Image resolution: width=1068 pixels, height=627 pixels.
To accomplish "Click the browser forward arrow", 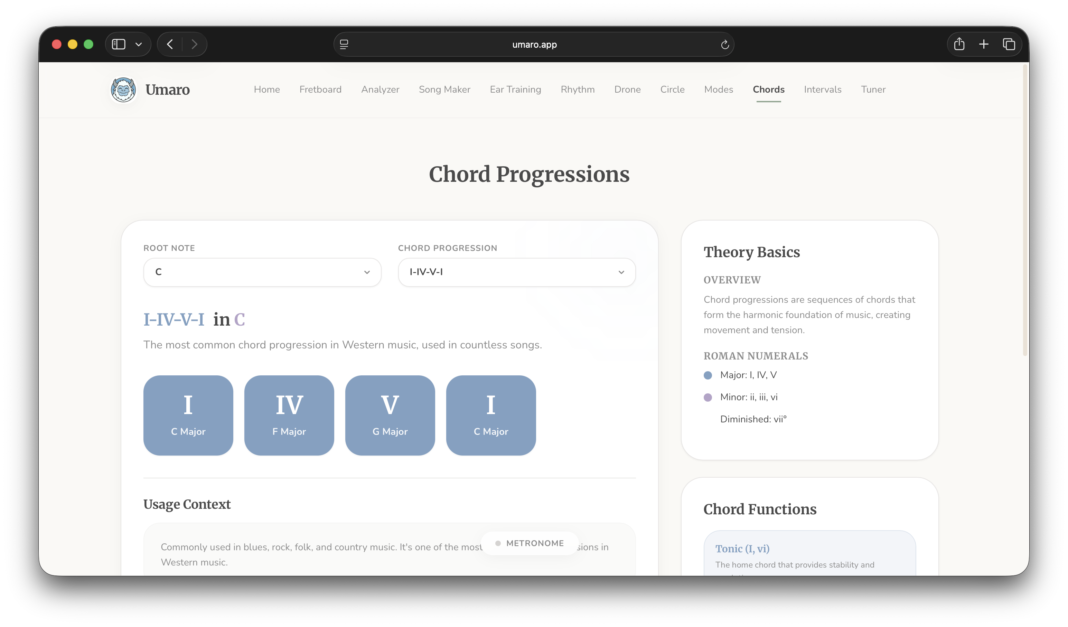I will [x=194, y=44].
